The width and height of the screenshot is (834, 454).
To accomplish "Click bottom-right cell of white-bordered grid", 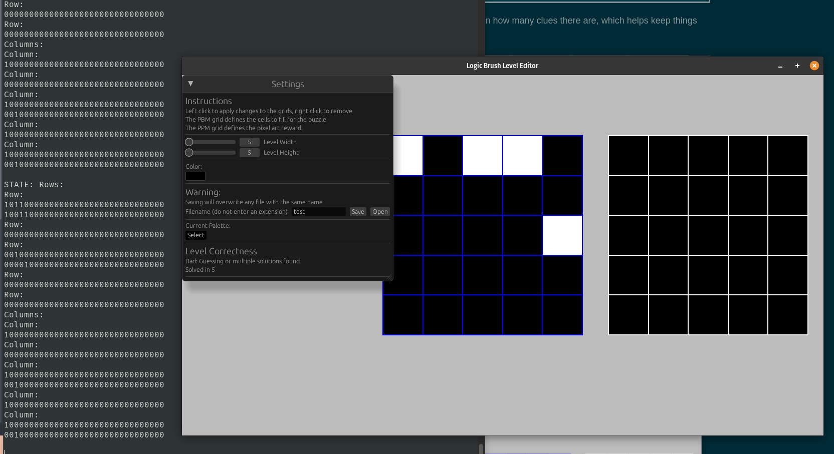I will (x=788, y=315).
